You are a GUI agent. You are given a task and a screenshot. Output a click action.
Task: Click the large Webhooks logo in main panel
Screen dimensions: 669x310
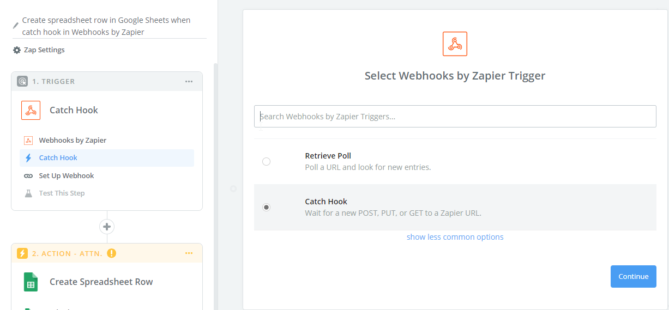click(x=455, y=44)
